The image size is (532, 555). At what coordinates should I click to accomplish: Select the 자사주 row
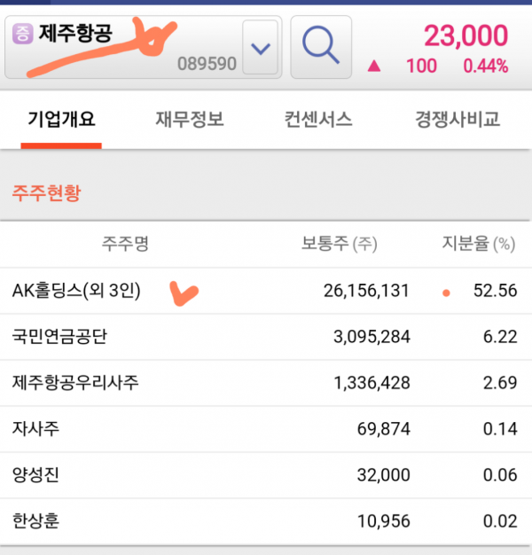(266, 429)
